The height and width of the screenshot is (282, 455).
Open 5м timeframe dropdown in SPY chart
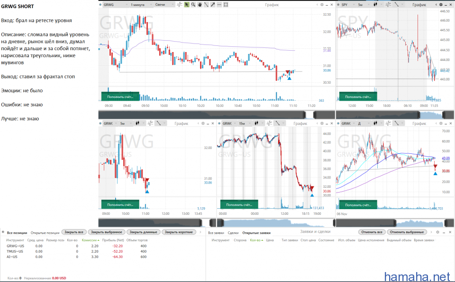(364, 5)
